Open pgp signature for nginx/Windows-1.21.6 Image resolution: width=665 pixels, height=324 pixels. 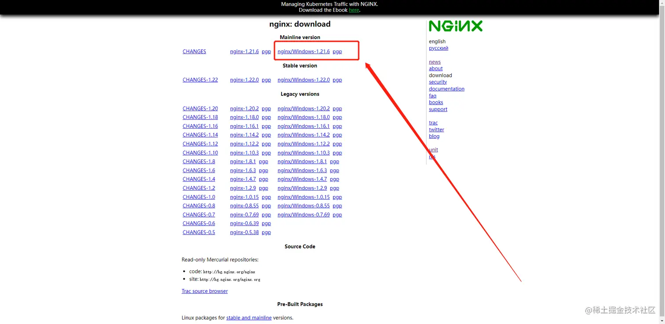point(337,51)
